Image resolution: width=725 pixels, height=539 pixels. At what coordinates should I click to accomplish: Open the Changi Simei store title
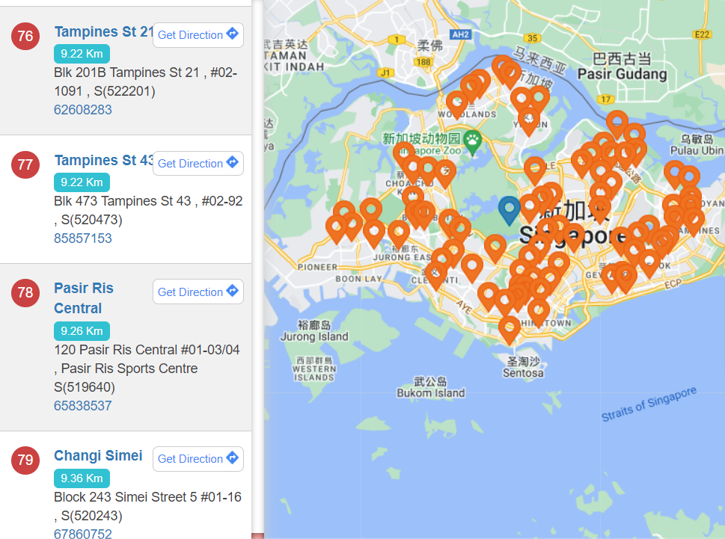click(98, 455)
